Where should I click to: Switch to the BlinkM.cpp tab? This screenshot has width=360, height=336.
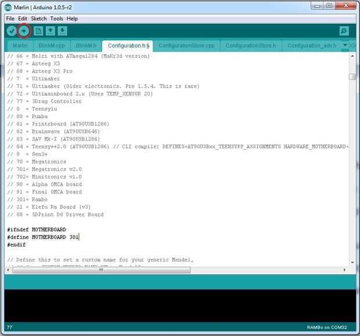tap(52, 46)
